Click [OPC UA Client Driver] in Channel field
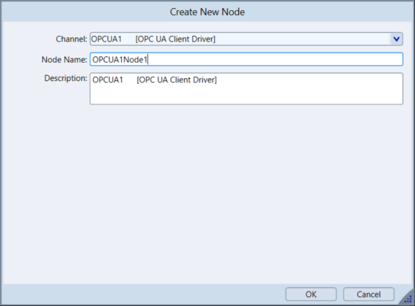This screenshot has width=415, height=306. point(175,39)
